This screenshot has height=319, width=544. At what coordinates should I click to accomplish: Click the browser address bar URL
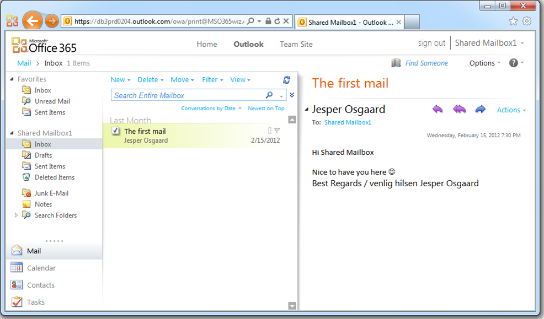(159, 21)
